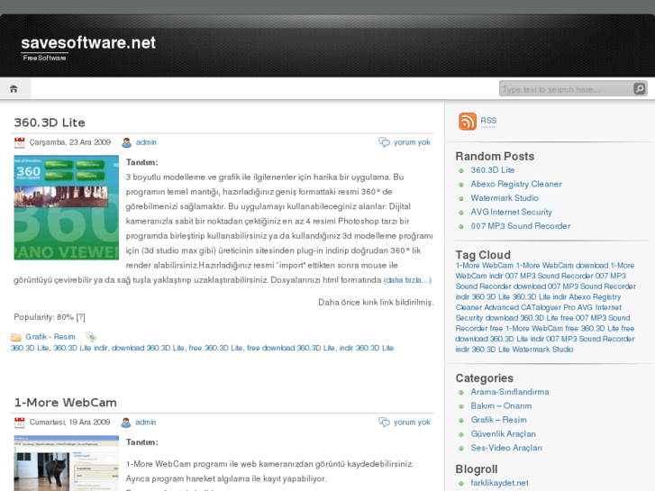Screen dimensions: 655x491
Task: Open AVG Internet Security in Random Posts
Action: tap(511, 213)
